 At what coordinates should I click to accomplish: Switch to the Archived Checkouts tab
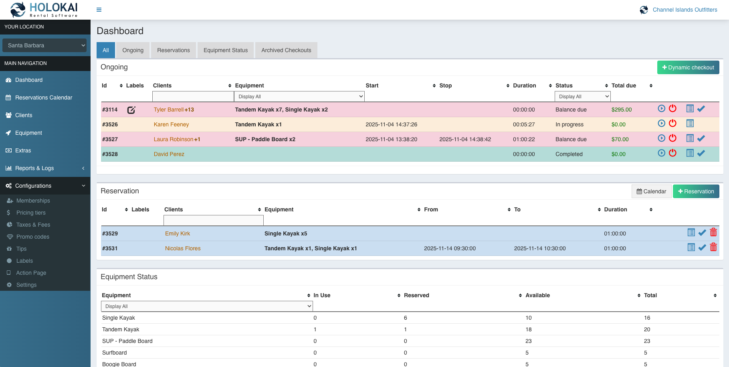[286, 50]
